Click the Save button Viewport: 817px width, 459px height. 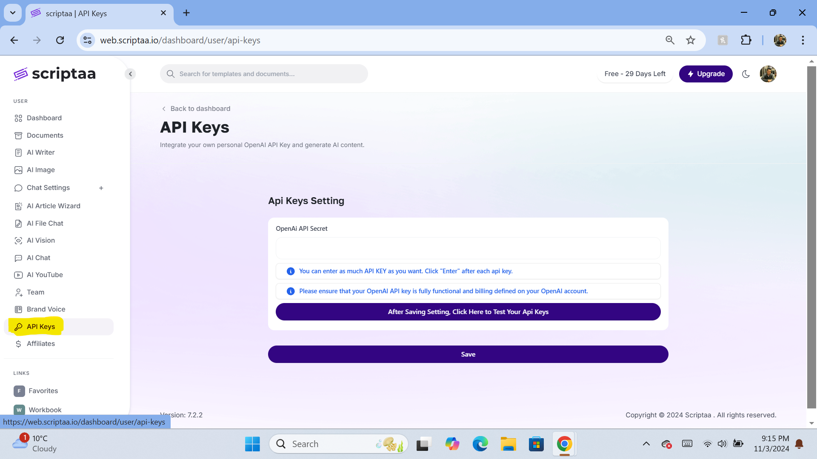click(x=468, y=354)
